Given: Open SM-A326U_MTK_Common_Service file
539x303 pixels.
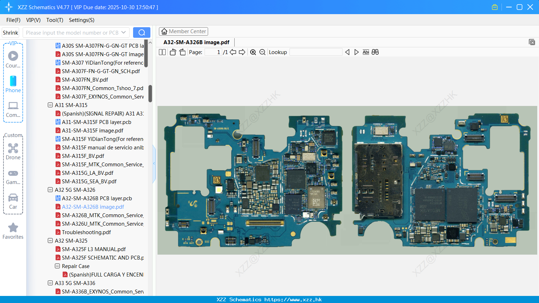Looking at the screenshot, I should (x=103, y=224).
